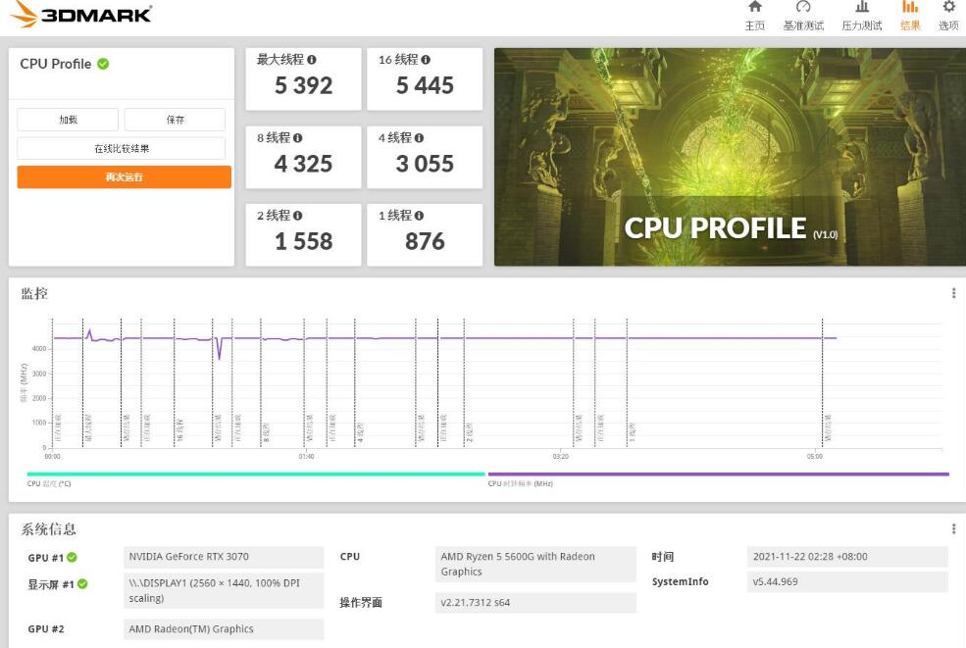Open monitoring panel three-dot menu
The height and width of the screenshot is (648, 966).
(x=953, y=293)
